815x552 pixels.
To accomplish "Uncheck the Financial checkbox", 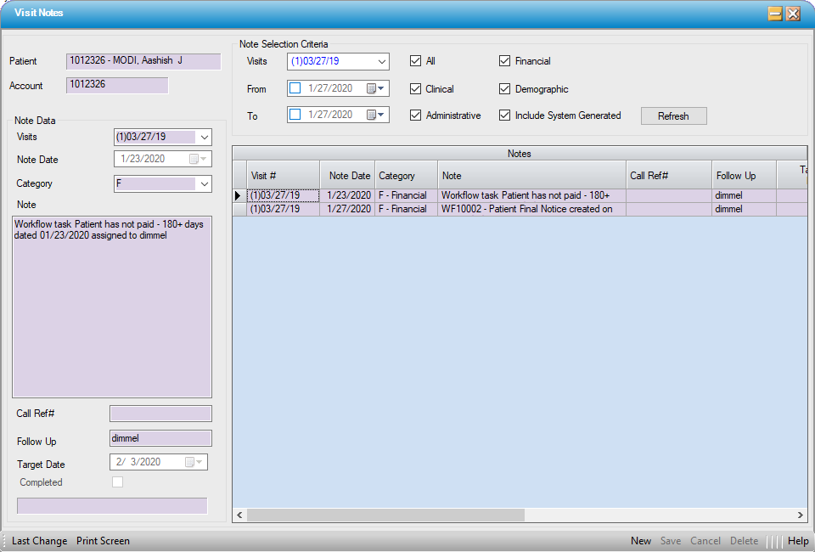I will click(505, 61).
